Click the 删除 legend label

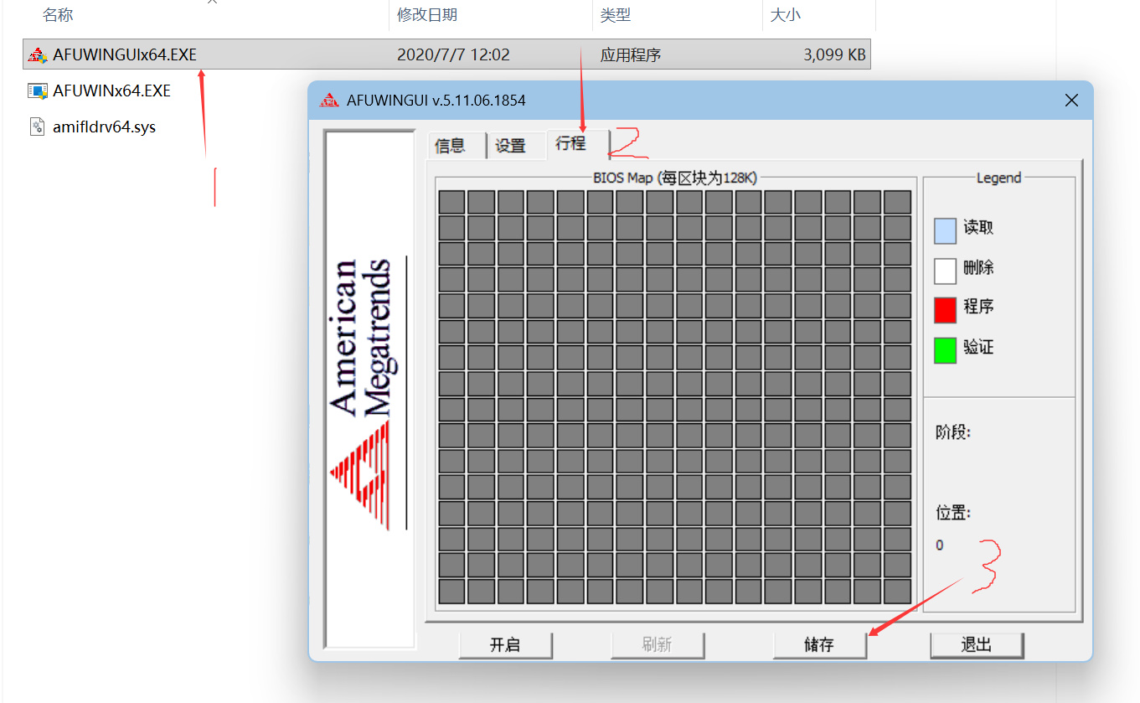(978, 268)
